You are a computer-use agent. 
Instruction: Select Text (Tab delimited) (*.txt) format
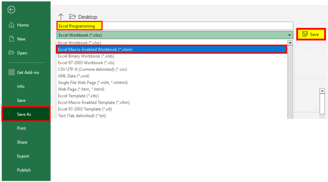(82, 116)
